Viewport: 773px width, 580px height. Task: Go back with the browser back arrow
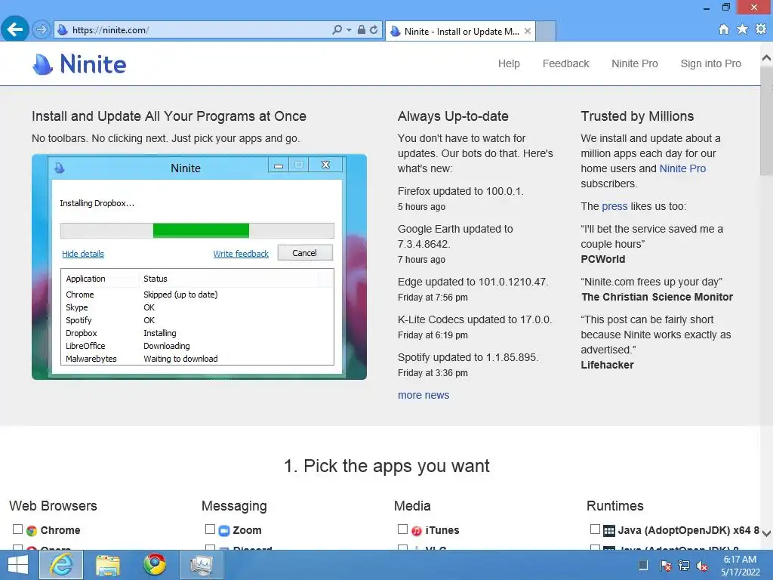pyautogui.click(x=14, y=29)
